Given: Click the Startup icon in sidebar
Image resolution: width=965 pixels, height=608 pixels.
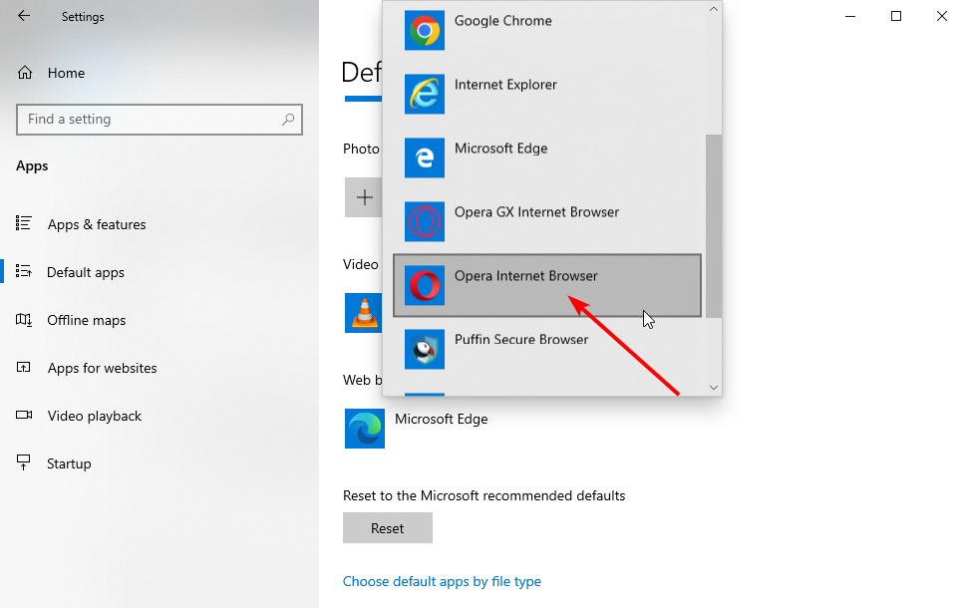Looking at the screenshot, I should coord(23,462).
